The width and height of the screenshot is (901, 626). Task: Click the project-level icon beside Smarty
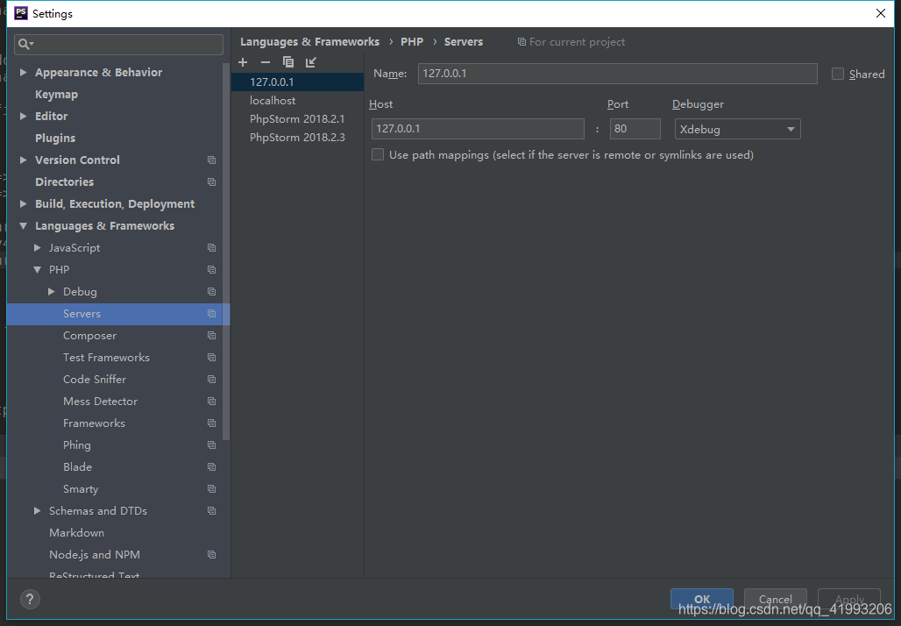click(x=211, y=488)
